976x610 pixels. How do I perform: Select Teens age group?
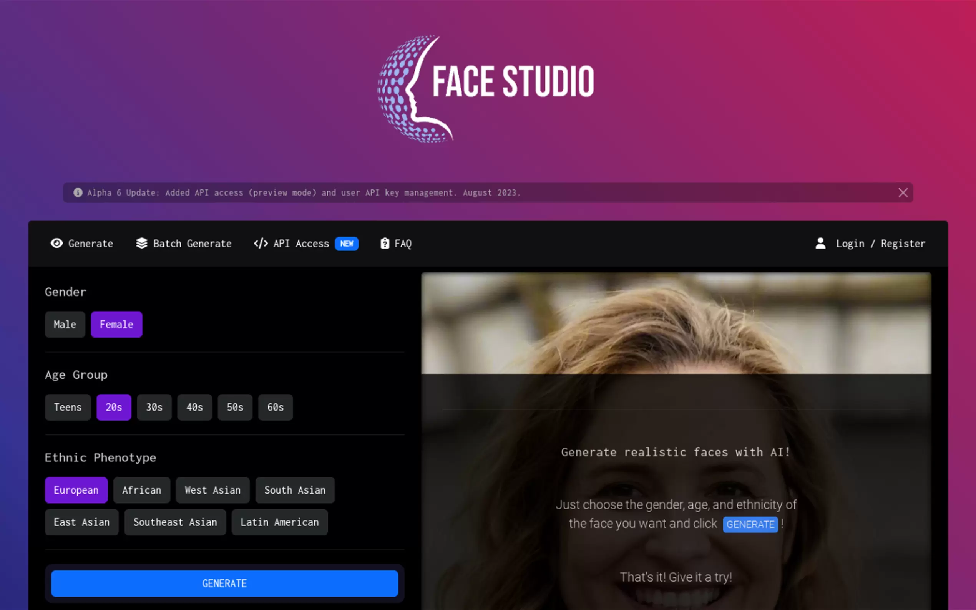[x=68, y=407]
